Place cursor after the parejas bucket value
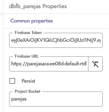This screenshot has width=109, height=112. (27, 99)
